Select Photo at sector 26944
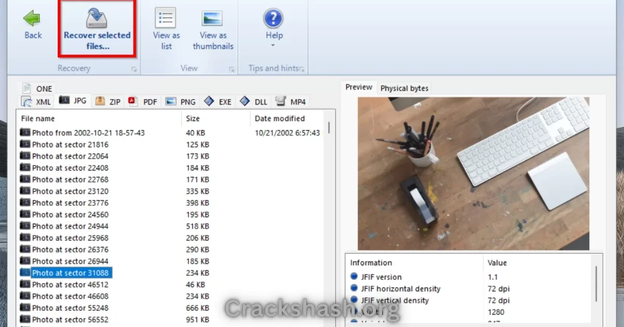Screen dimensions: 624x327 pos(70,261)
